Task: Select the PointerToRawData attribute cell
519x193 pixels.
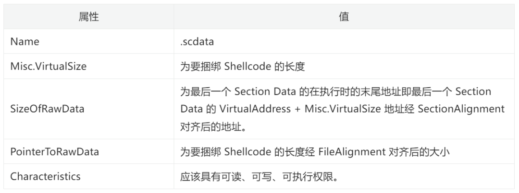Action: click(x=89, y=151)
